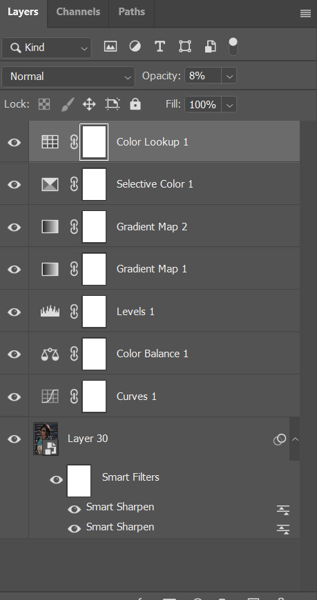Lock image pixels brush icon

[x=68, y=104]
